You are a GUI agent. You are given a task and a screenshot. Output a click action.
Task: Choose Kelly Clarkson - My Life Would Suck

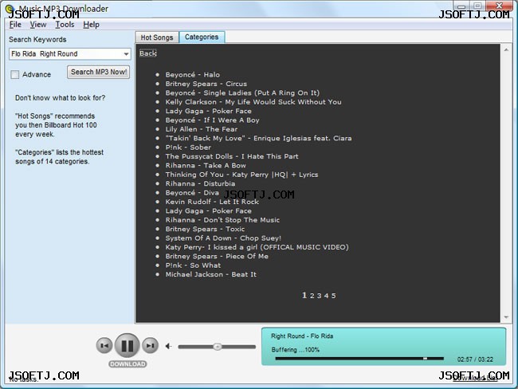click(x=253, y=102)
